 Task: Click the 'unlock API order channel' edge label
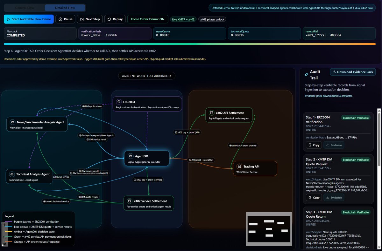pyautogui.click(x=243, y=146)
